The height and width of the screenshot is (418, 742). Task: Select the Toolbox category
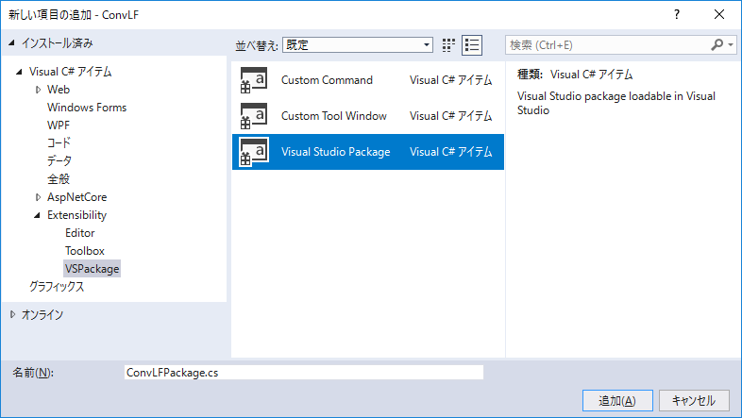tap(85, 251)
